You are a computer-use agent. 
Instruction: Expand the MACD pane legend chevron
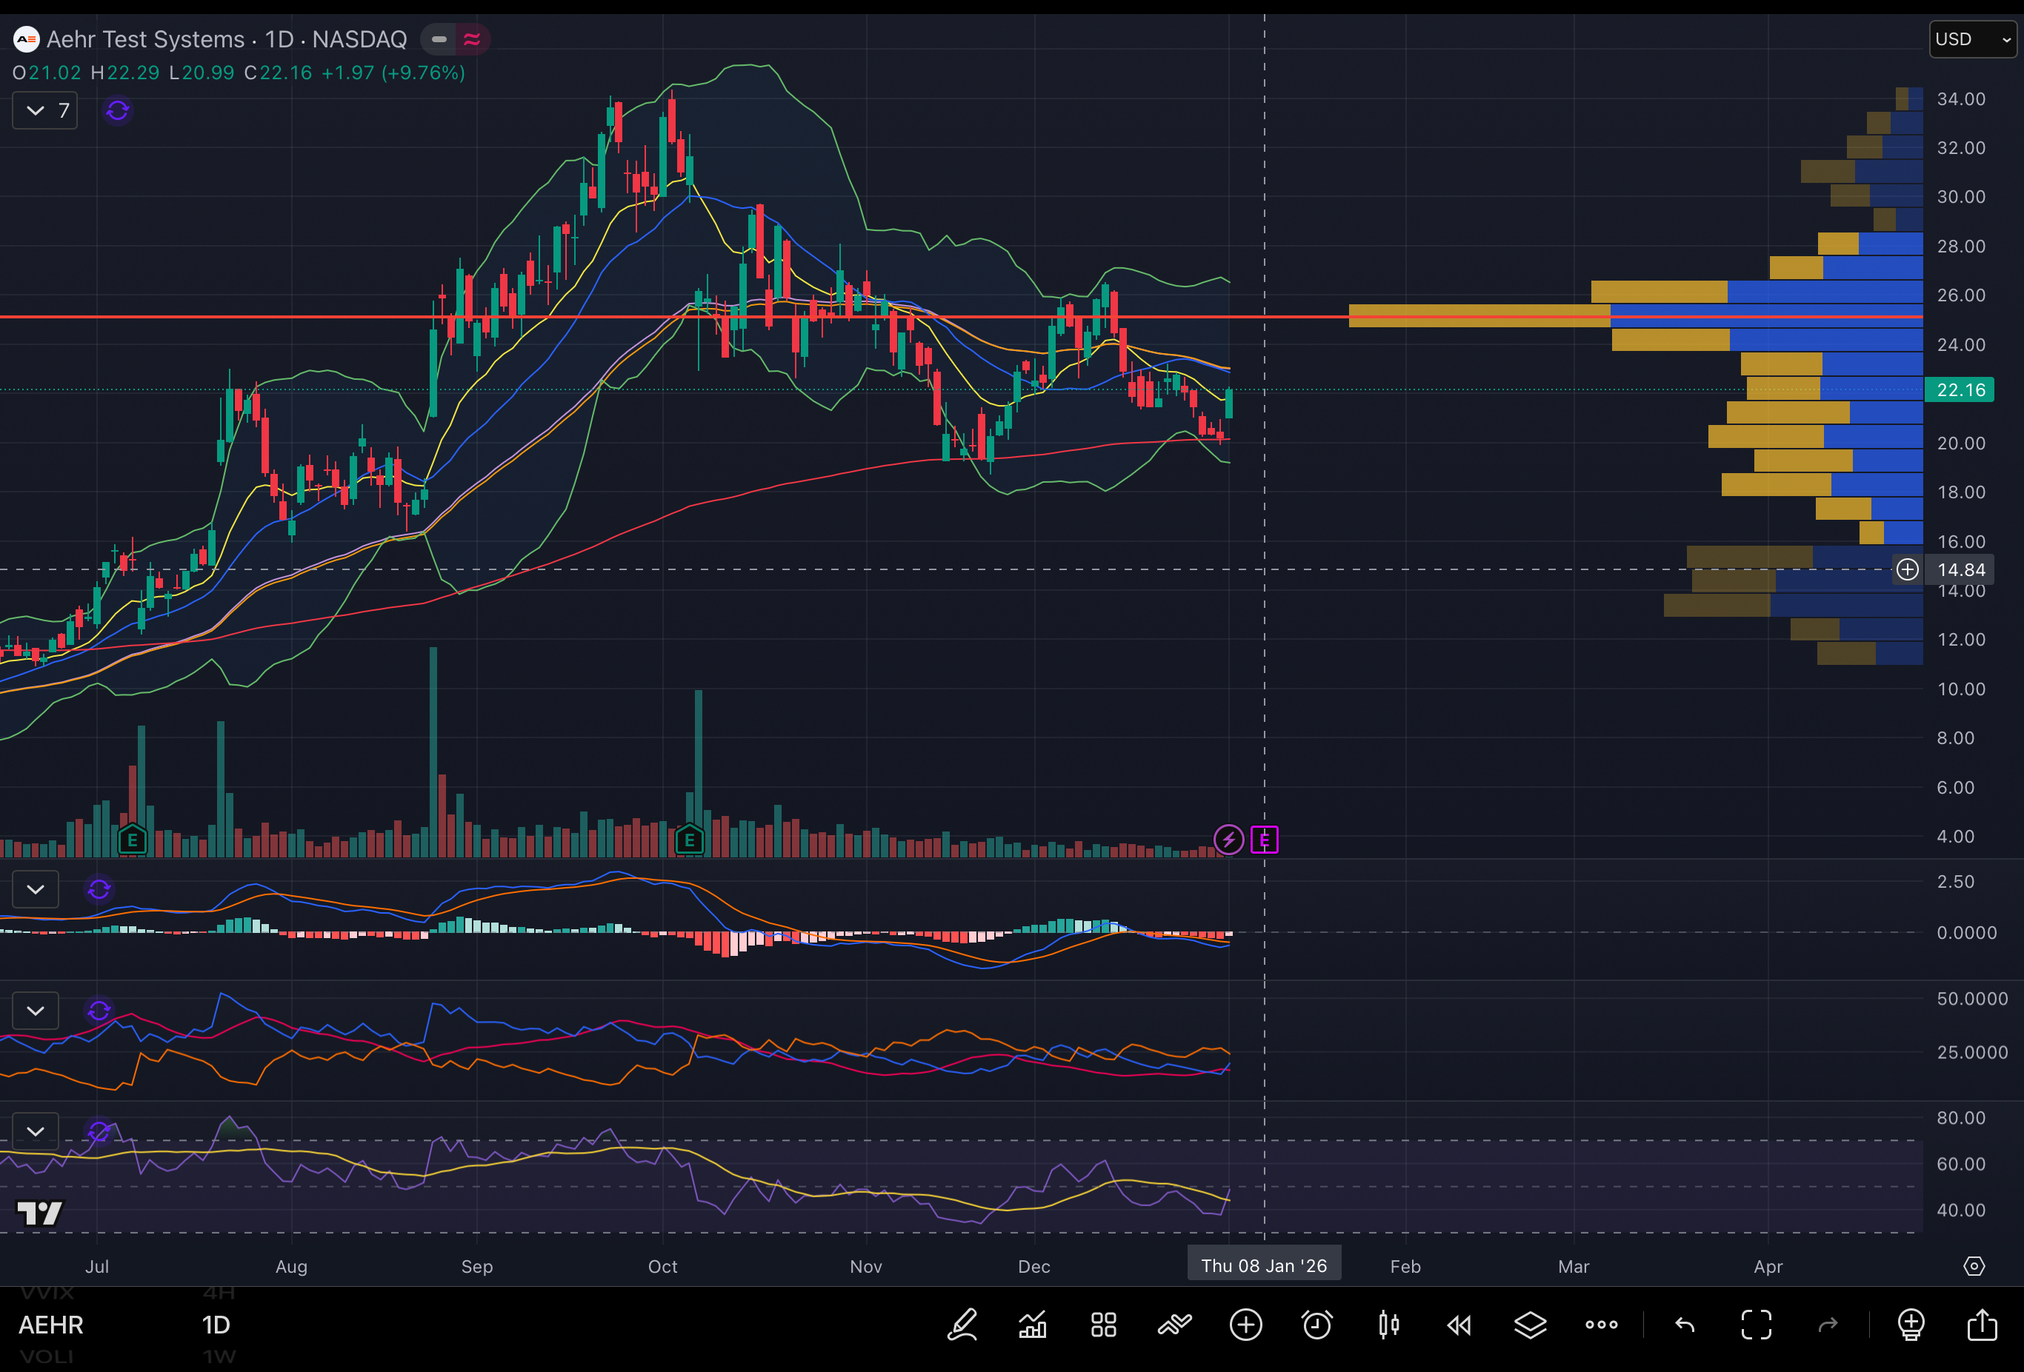36,889
